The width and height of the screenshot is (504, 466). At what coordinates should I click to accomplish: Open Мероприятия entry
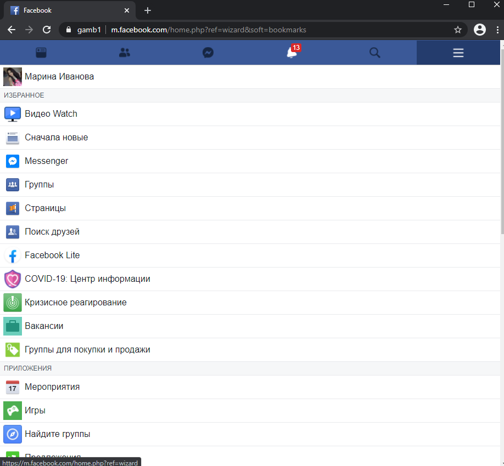point(250,387)
